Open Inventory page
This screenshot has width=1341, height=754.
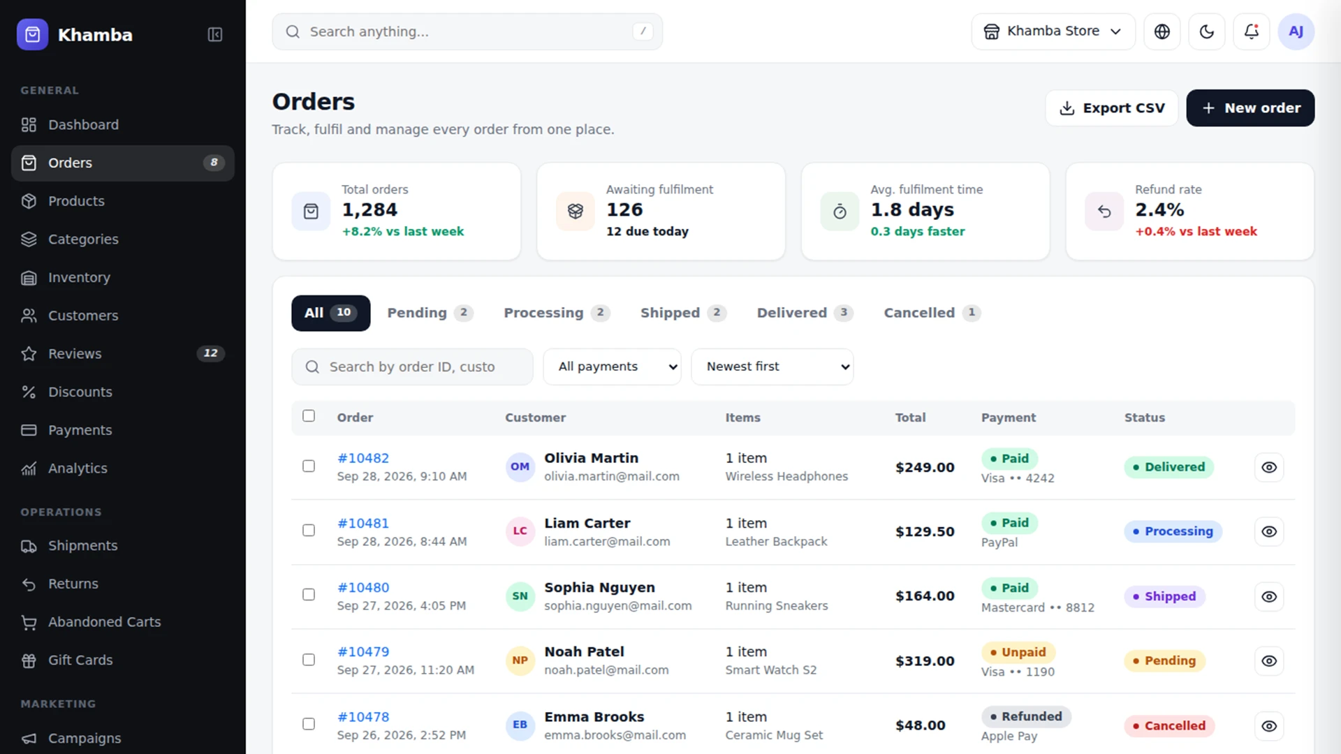[123, 277]
